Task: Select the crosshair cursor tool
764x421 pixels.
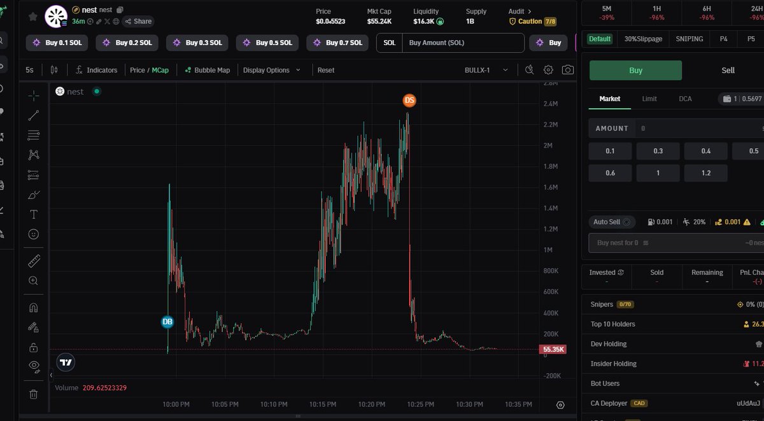Action: 34,95
